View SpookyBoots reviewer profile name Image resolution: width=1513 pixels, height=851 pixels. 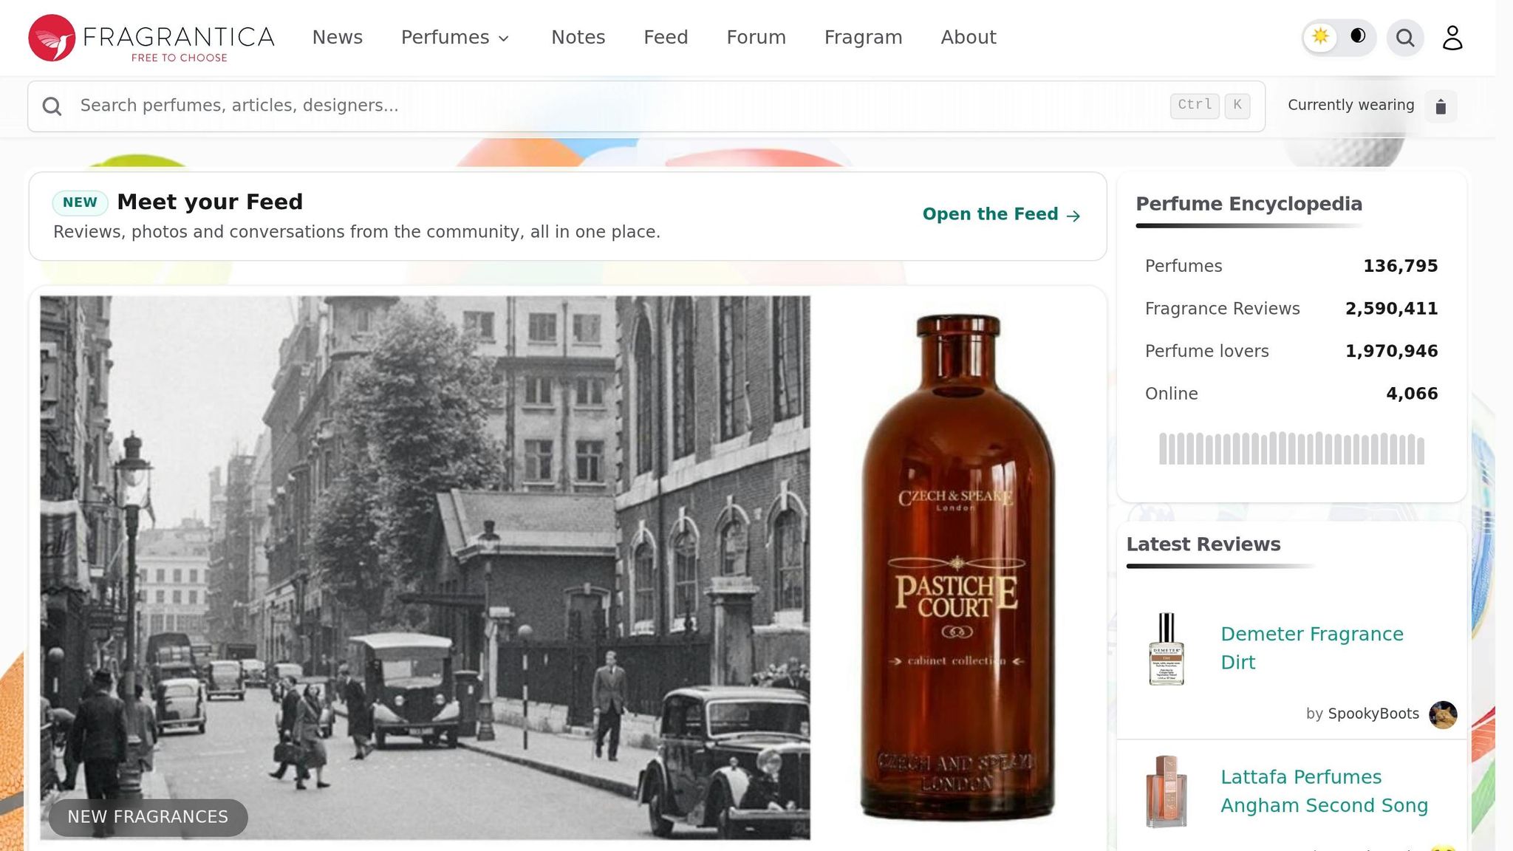(x=1373, y=714)
